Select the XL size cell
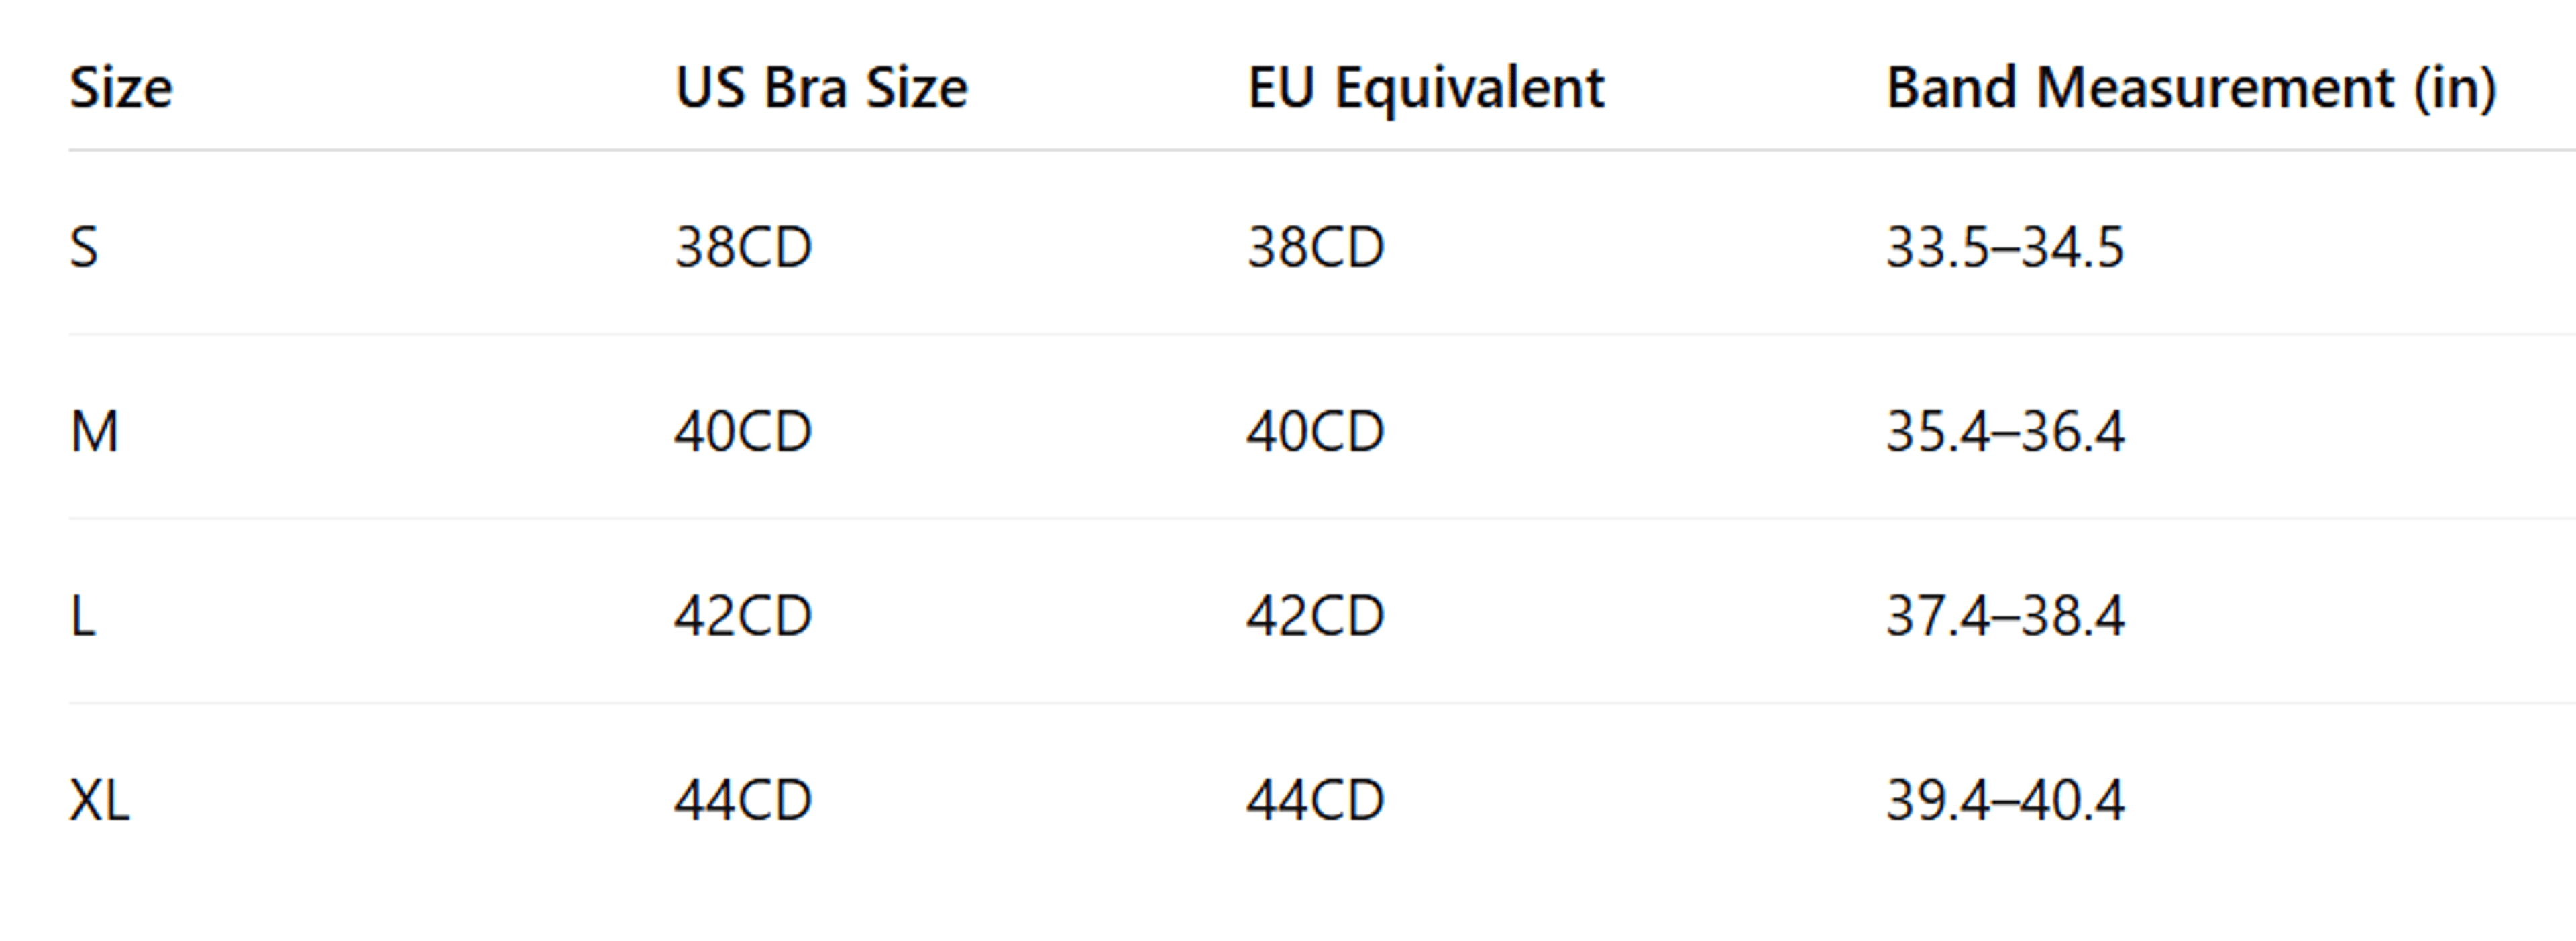This screenshot has height=941, width=2576. pos(100,800)
